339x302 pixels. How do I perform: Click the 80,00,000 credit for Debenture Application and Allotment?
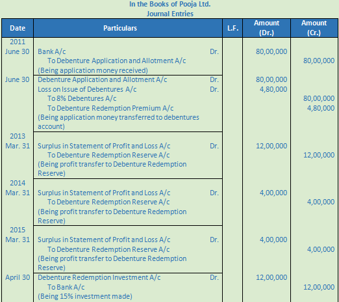click(x=319, y=61)
